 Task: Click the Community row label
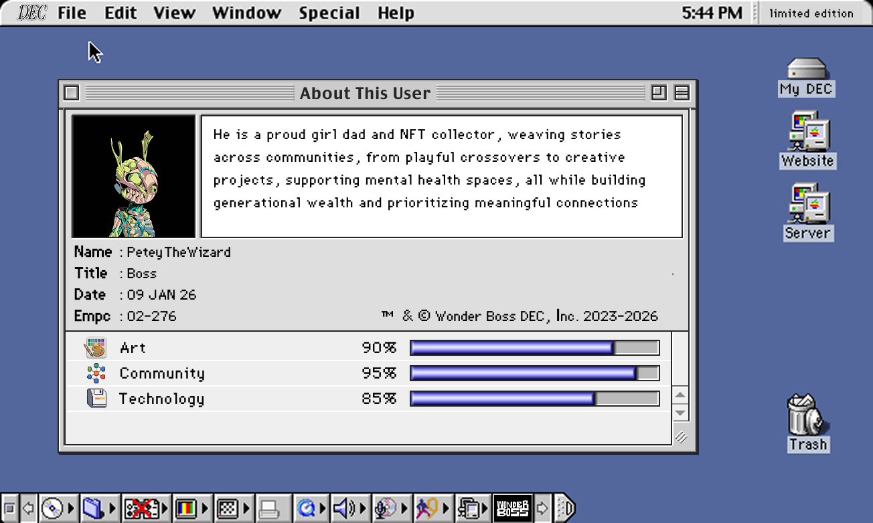162,373
